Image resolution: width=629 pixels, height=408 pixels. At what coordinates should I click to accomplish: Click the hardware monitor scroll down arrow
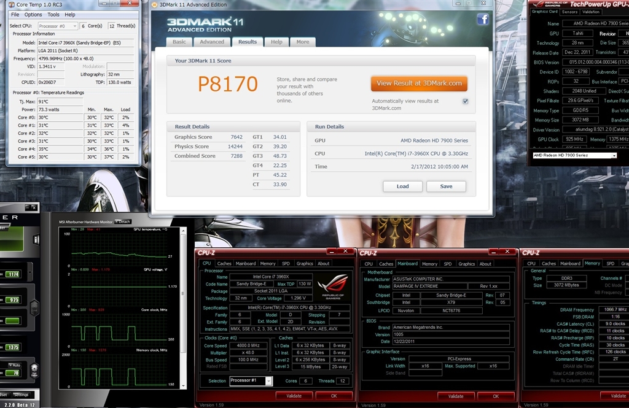click(x=183, y=385)
